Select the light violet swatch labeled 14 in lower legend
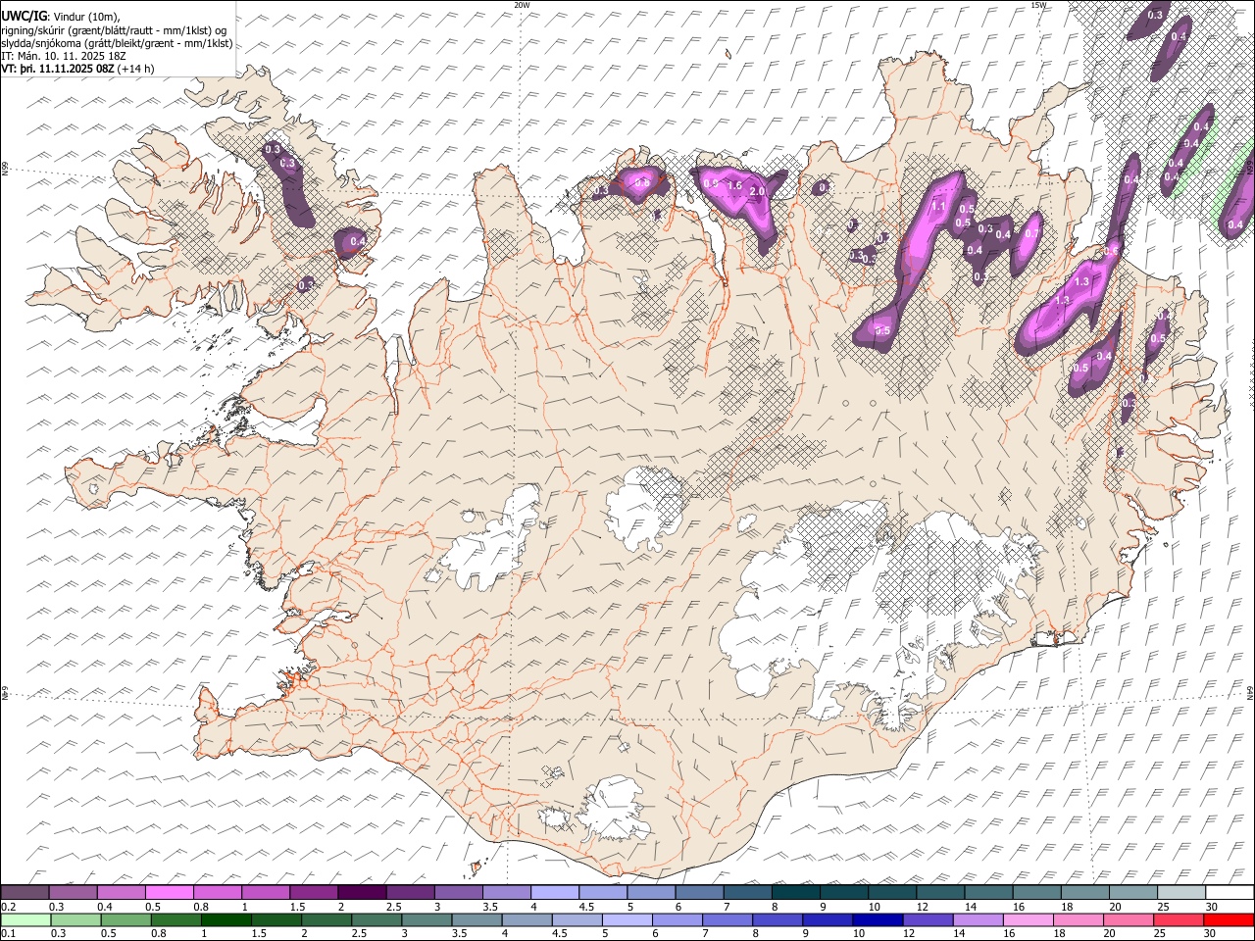The width and height of the screenshot is (1255, 941). click(978, 919)
